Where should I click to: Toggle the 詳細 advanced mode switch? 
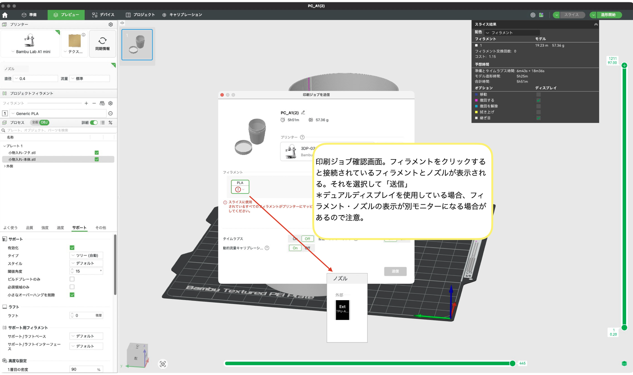tap(94, 123)
